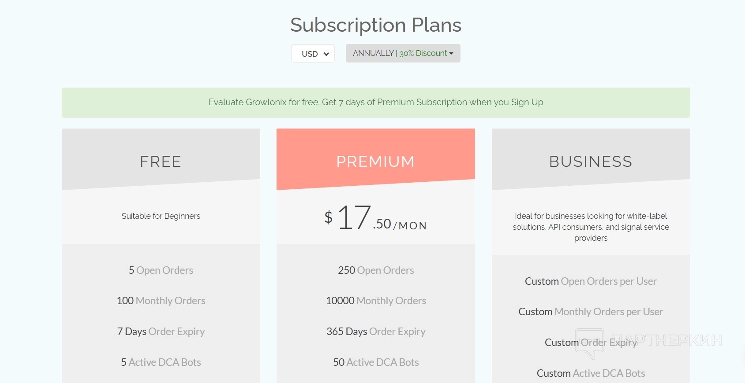
Task: Click "250 Open Orders" in Premium plan
Action: (376, 270)
